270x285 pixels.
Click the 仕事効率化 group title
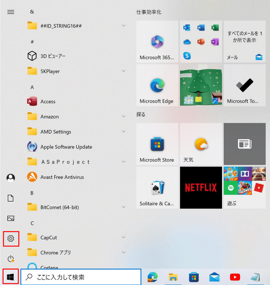(x=149, y=12)
